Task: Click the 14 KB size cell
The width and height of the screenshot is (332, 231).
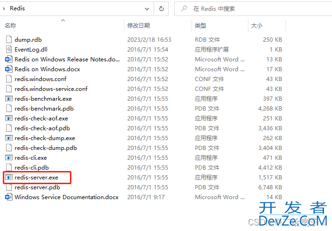Action: pos(274,197)
